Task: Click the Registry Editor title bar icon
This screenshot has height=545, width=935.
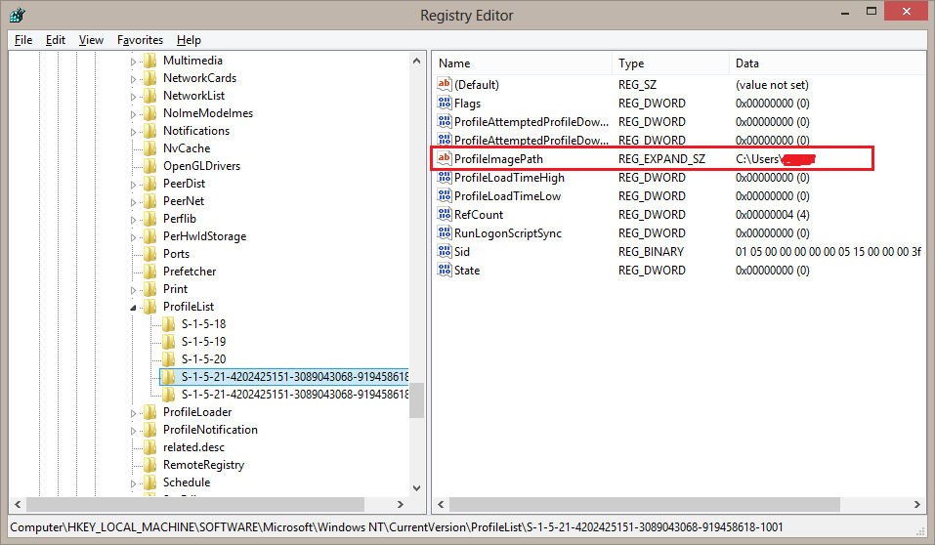Action: tap(18, 15)
